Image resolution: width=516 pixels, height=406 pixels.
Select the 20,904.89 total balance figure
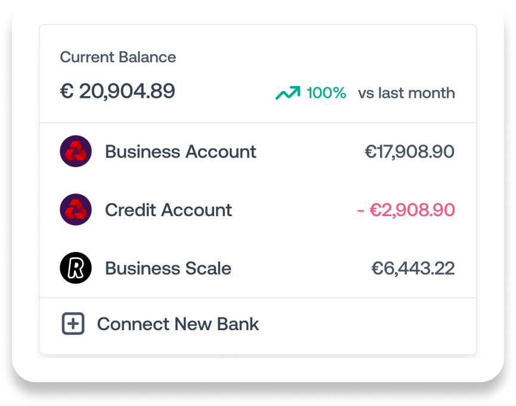127,91
